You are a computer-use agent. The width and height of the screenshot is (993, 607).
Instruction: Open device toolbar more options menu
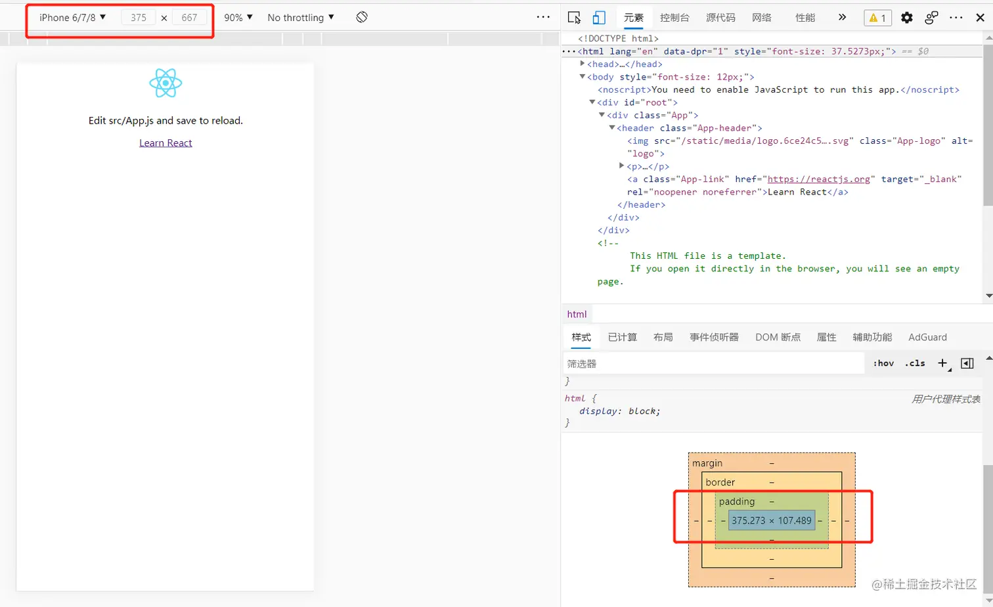point(543,17)
